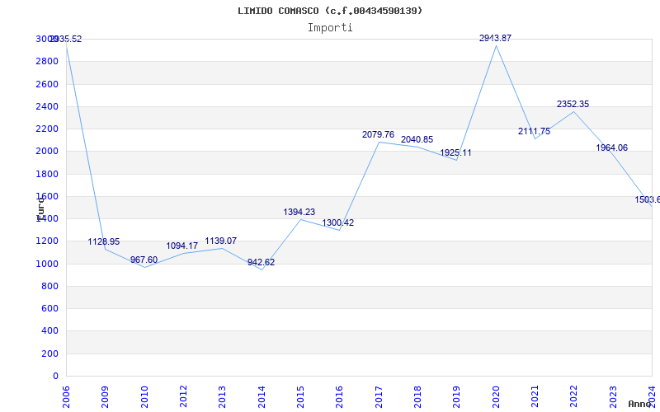Select the data label 2040.85
Image resolution: width=660 pixels, height=412 pixels.
(x=417, y=139)
